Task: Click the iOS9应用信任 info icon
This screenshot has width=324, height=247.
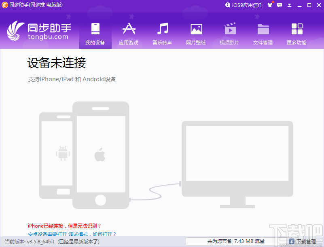Action: (x=227, y=5)
